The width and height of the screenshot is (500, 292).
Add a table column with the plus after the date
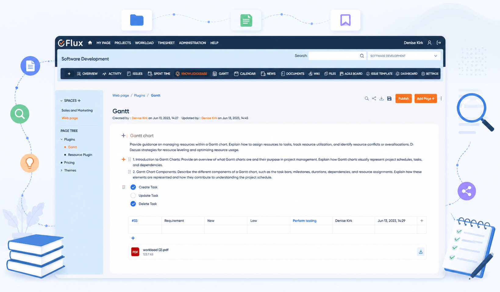point(422,220)
